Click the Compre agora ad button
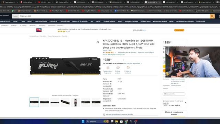 coord(179,30)
